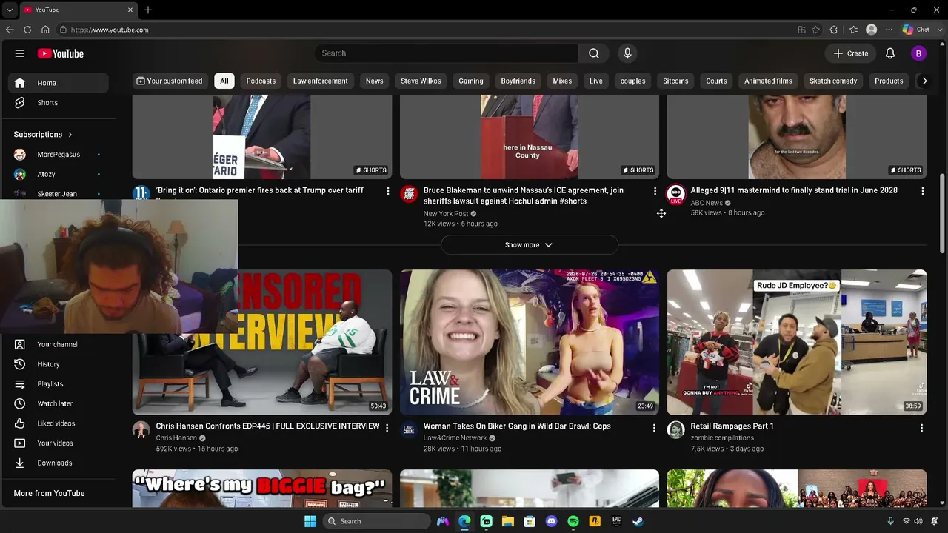Open the YouTube guide hamburger menu
This screenshot has height=533, width=948.
tap(20, 53)
